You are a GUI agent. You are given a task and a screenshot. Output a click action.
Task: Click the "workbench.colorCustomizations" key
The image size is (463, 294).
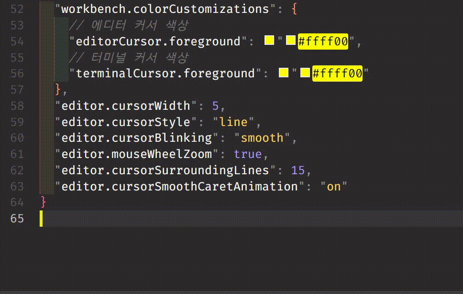[165, 9]
